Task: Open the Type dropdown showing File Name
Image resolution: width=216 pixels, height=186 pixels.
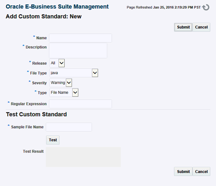Action: (x=64, y=93)
